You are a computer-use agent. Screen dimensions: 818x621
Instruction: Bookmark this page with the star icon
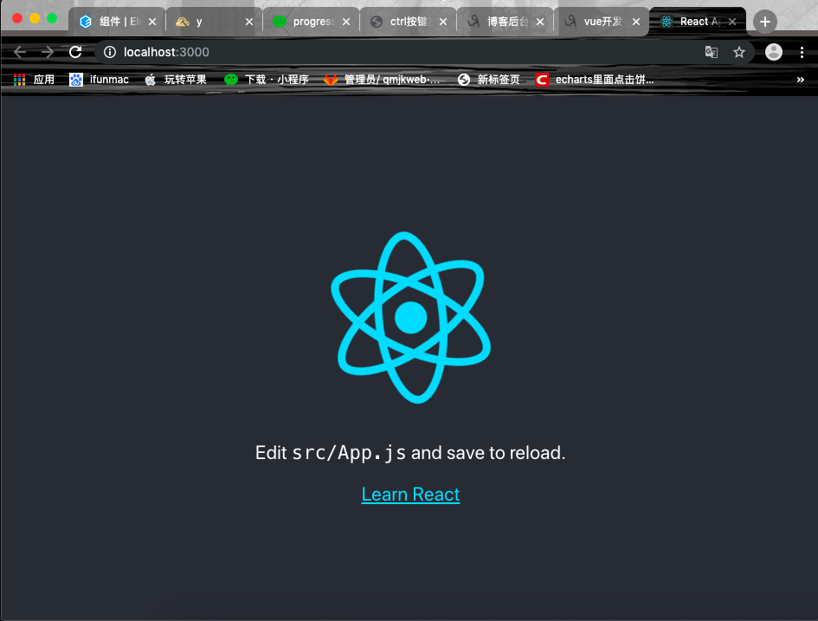738,52
